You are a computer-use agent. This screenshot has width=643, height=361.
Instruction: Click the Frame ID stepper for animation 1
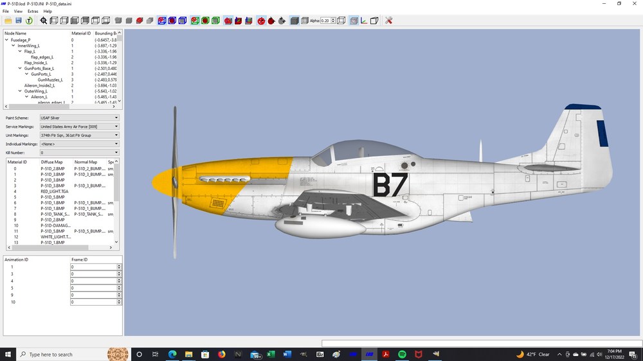pyautogui.click(x=119, y=267)
